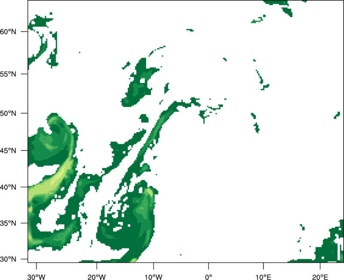Click the 55°N latitude label
The height and width of the screenshot is (280, 344).
click(x=8, y=74)
